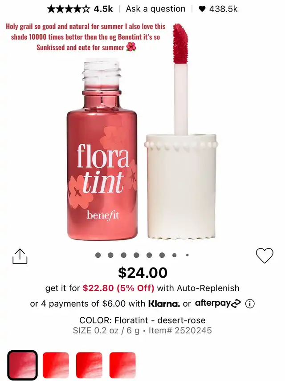Screen dimensions: 285x381
Task: Choose the third red shade swatch
Action: [89, 365]
